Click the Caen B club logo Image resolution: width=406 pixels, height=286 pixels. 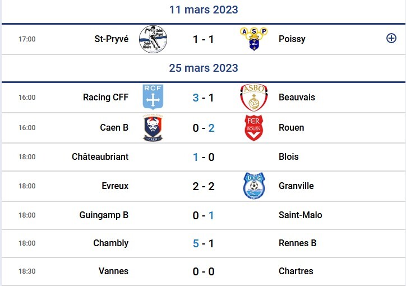pos(153,128)
